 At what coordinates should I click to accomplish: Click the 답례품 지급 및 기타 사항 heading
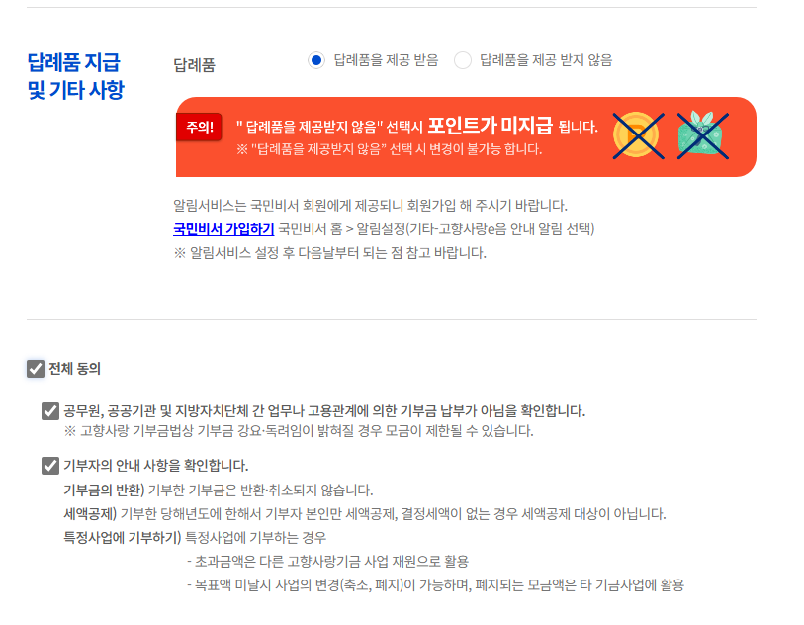(76, 76)
